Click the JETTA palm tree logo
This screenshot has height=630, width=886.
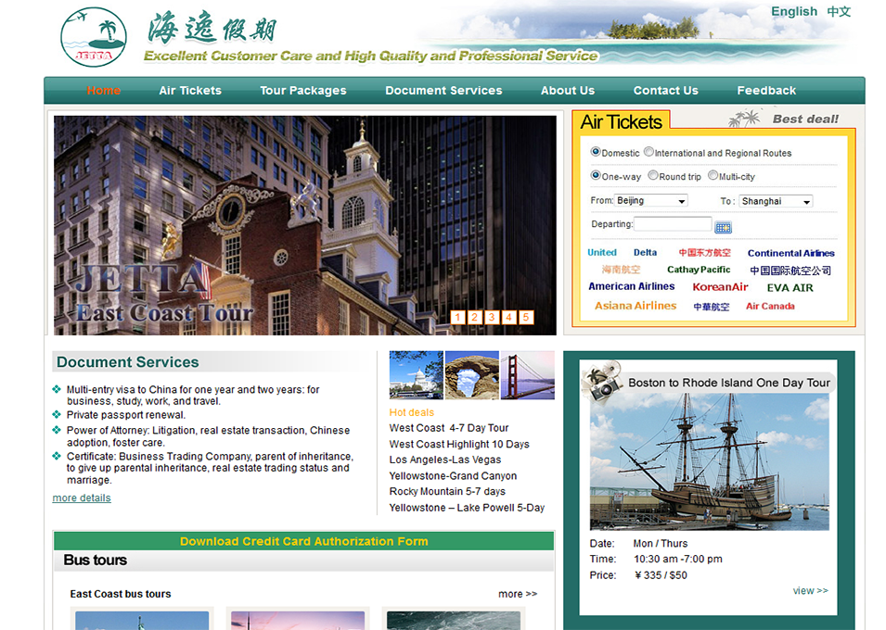pyautogui.click(x=93, y=37)
